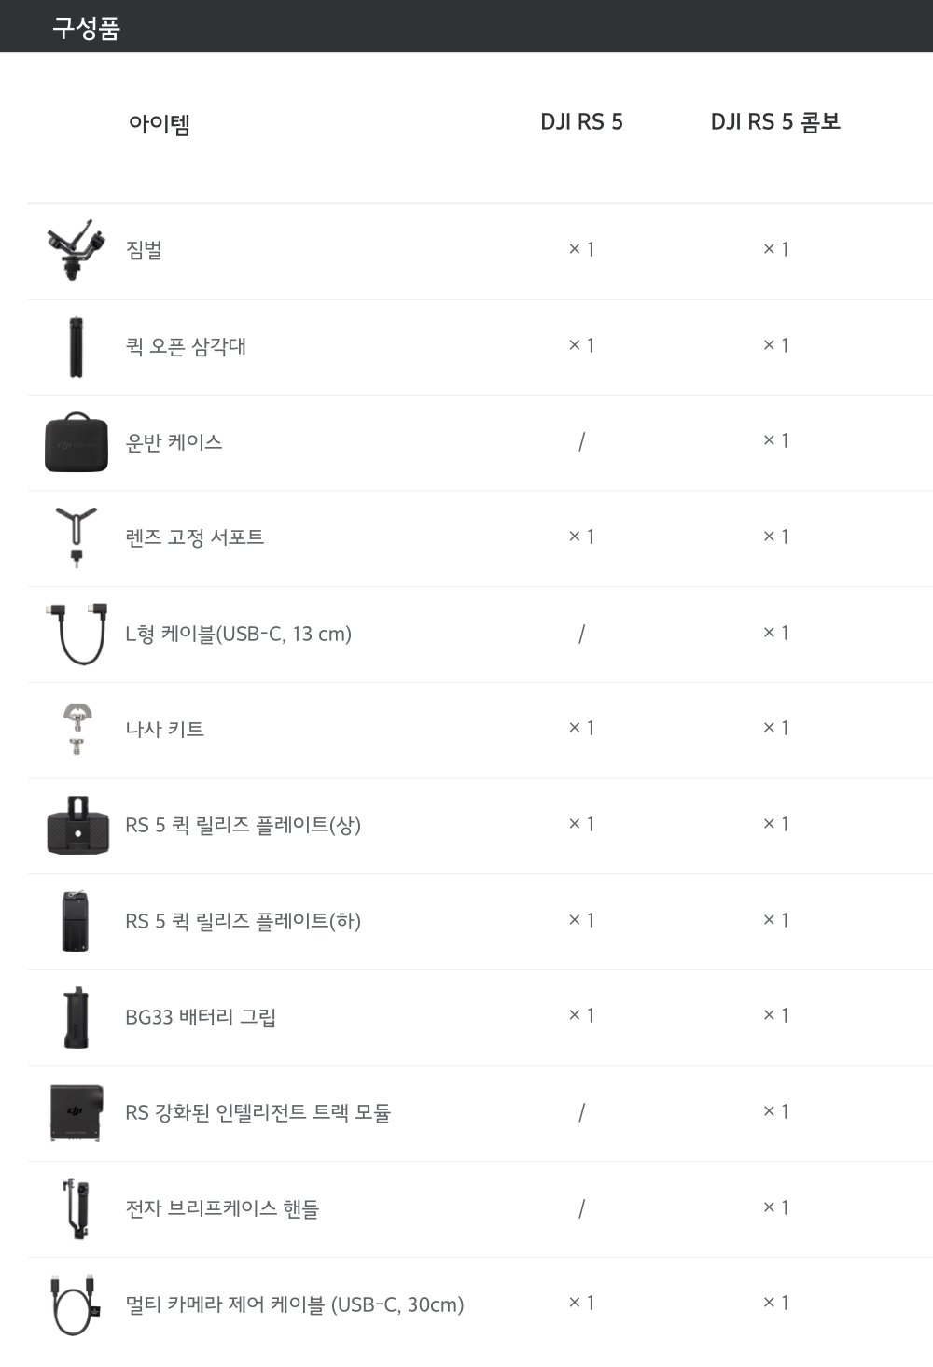Click the BG33 배터리 그립 label

click(201, 1017)
